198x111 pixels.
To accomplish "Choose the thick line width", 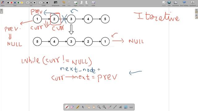I will point(34,3).
